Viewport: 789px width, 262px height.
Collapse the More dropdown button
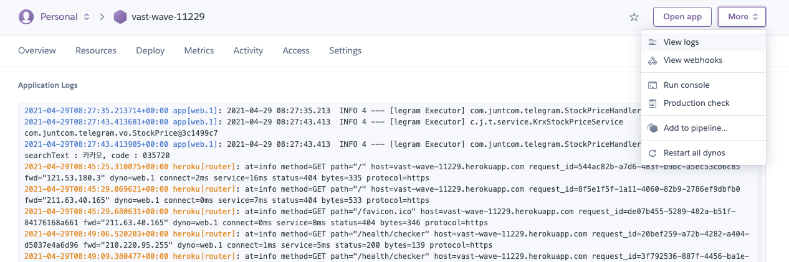pyautogui.click(x=742, y=17)
